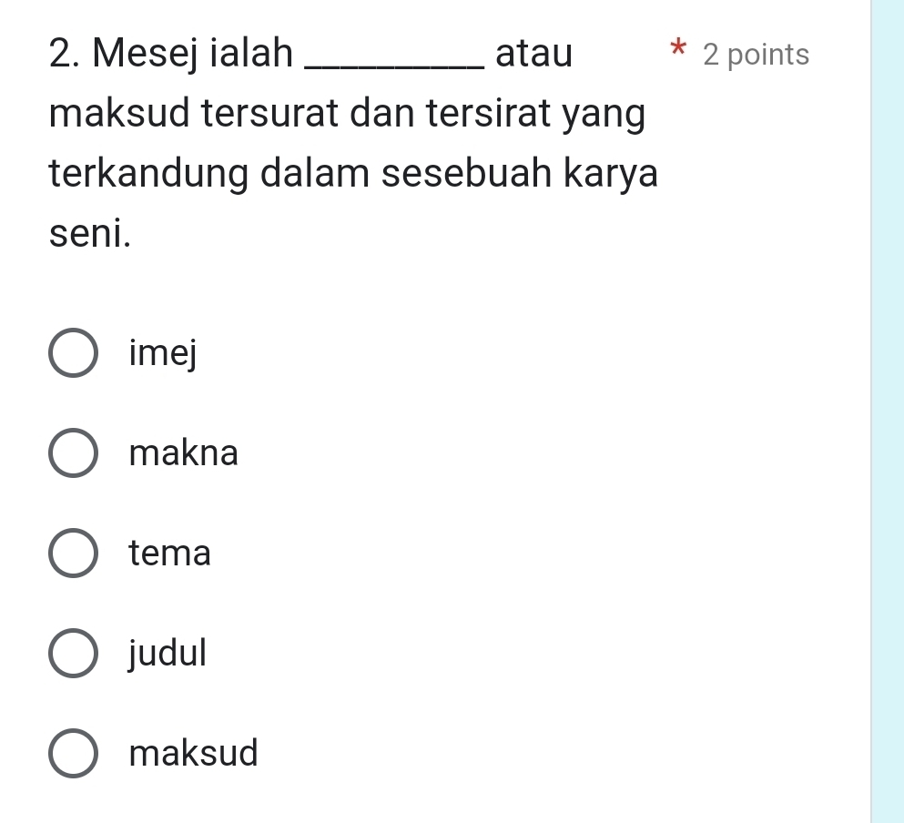Click the imej answer label text
This screenshot has width=904, height=823.
pos(163,353)
